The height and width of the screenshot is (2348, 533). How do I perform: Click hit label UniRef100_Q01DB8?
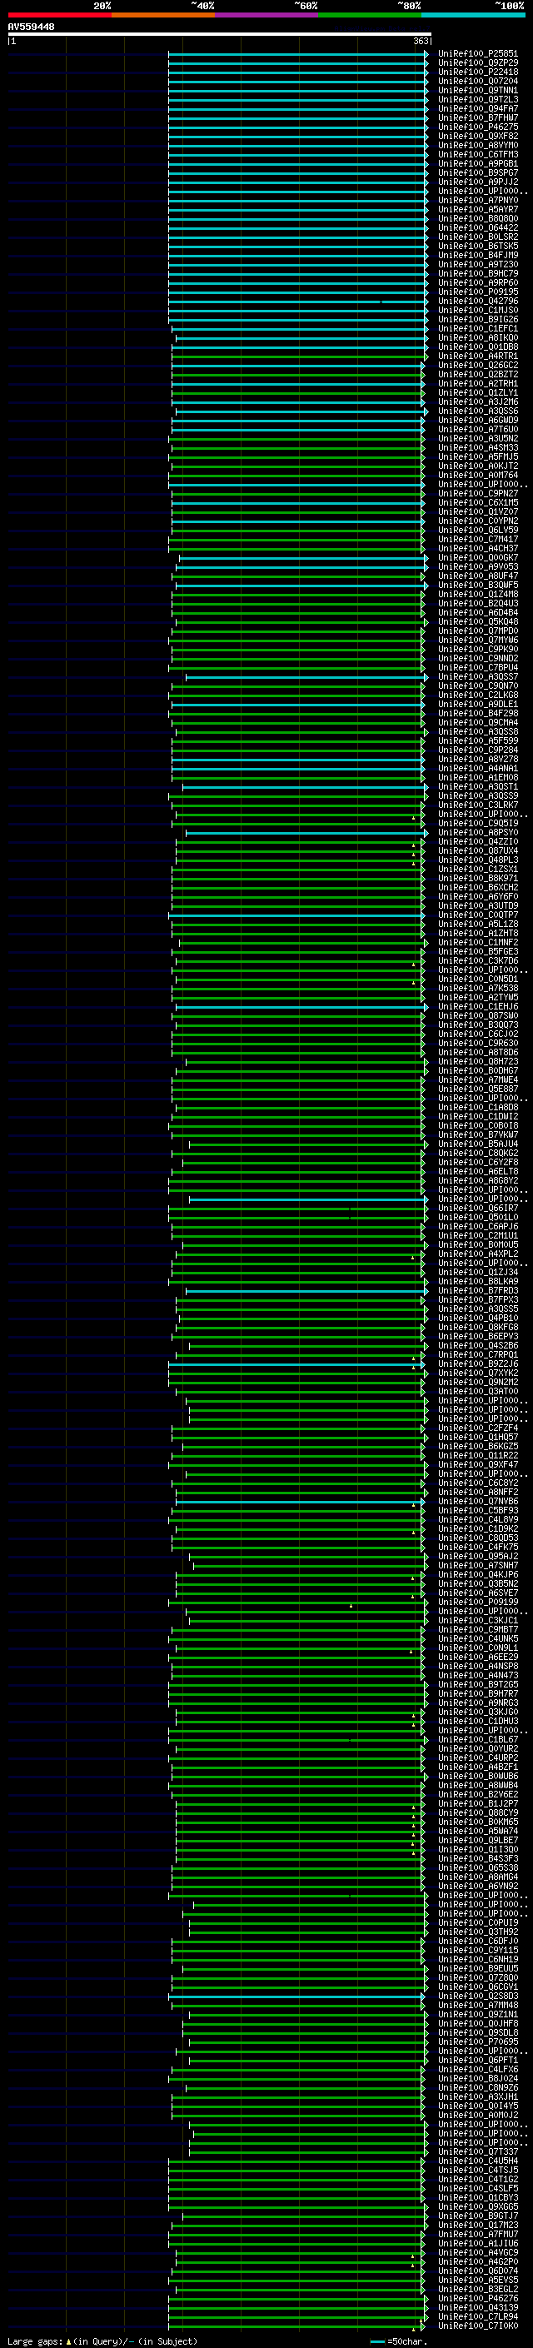(x=477, y=346)
